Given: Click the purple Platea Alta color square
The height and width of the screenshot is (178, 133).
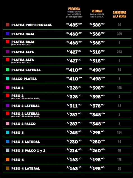Looking at the screenshot, I should (x=8, y=52).
